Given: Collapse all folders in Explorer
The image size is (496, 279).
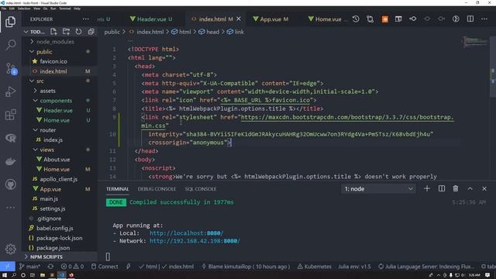Looking at the screenshot, I should (x=91, y=32).
